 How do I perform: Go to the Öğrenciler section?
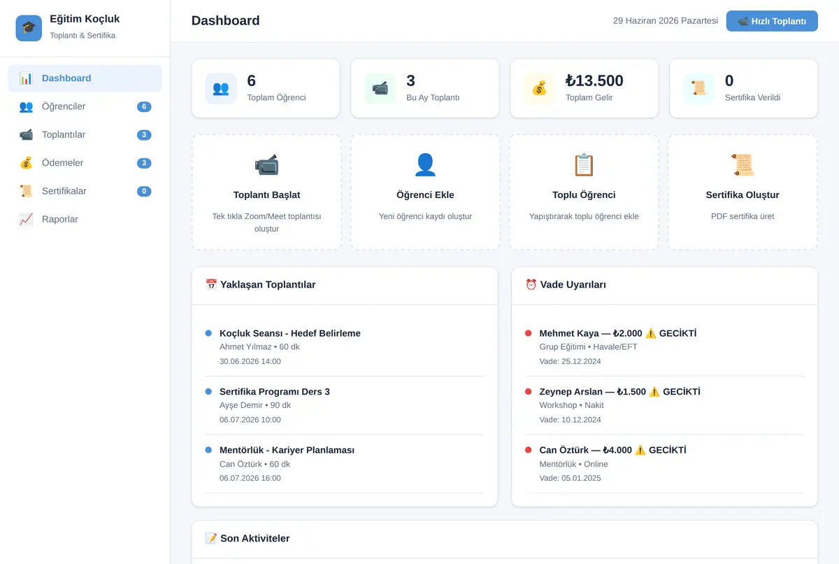click(85, 106)
